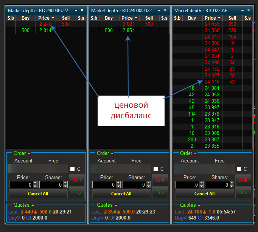This screenshot has height=232, width=258.
Task: Collapse the Order section in BTC24000PU22 panel
Action: [x=29, y=153]
